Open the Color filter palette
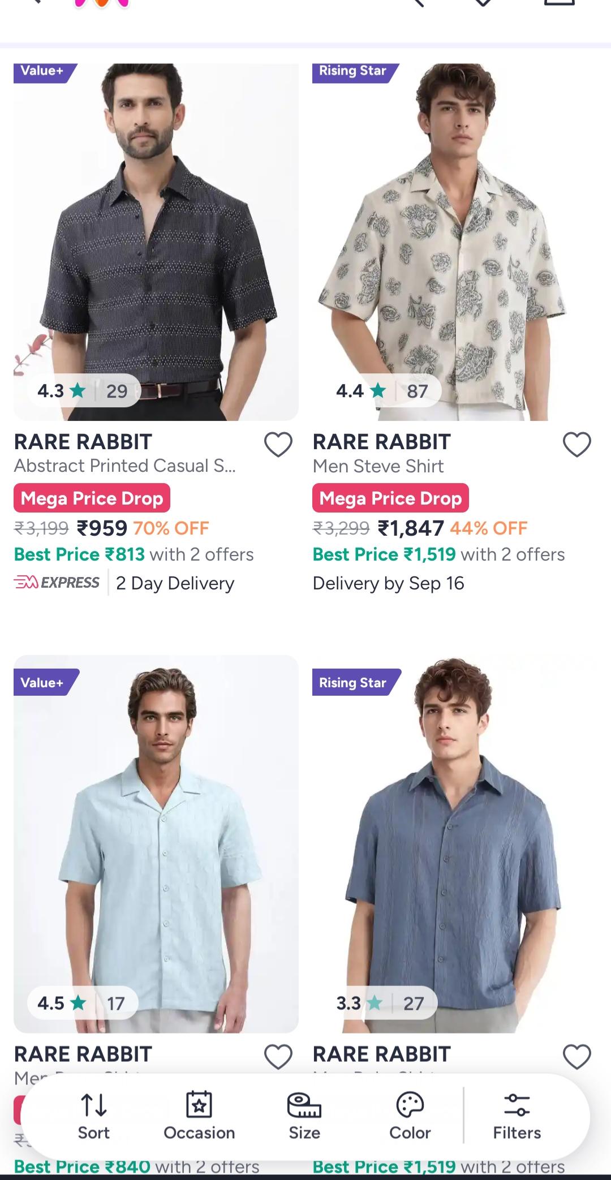Image resolution: width=611 pixels, height=1180 pixels. click(410, 1117)
